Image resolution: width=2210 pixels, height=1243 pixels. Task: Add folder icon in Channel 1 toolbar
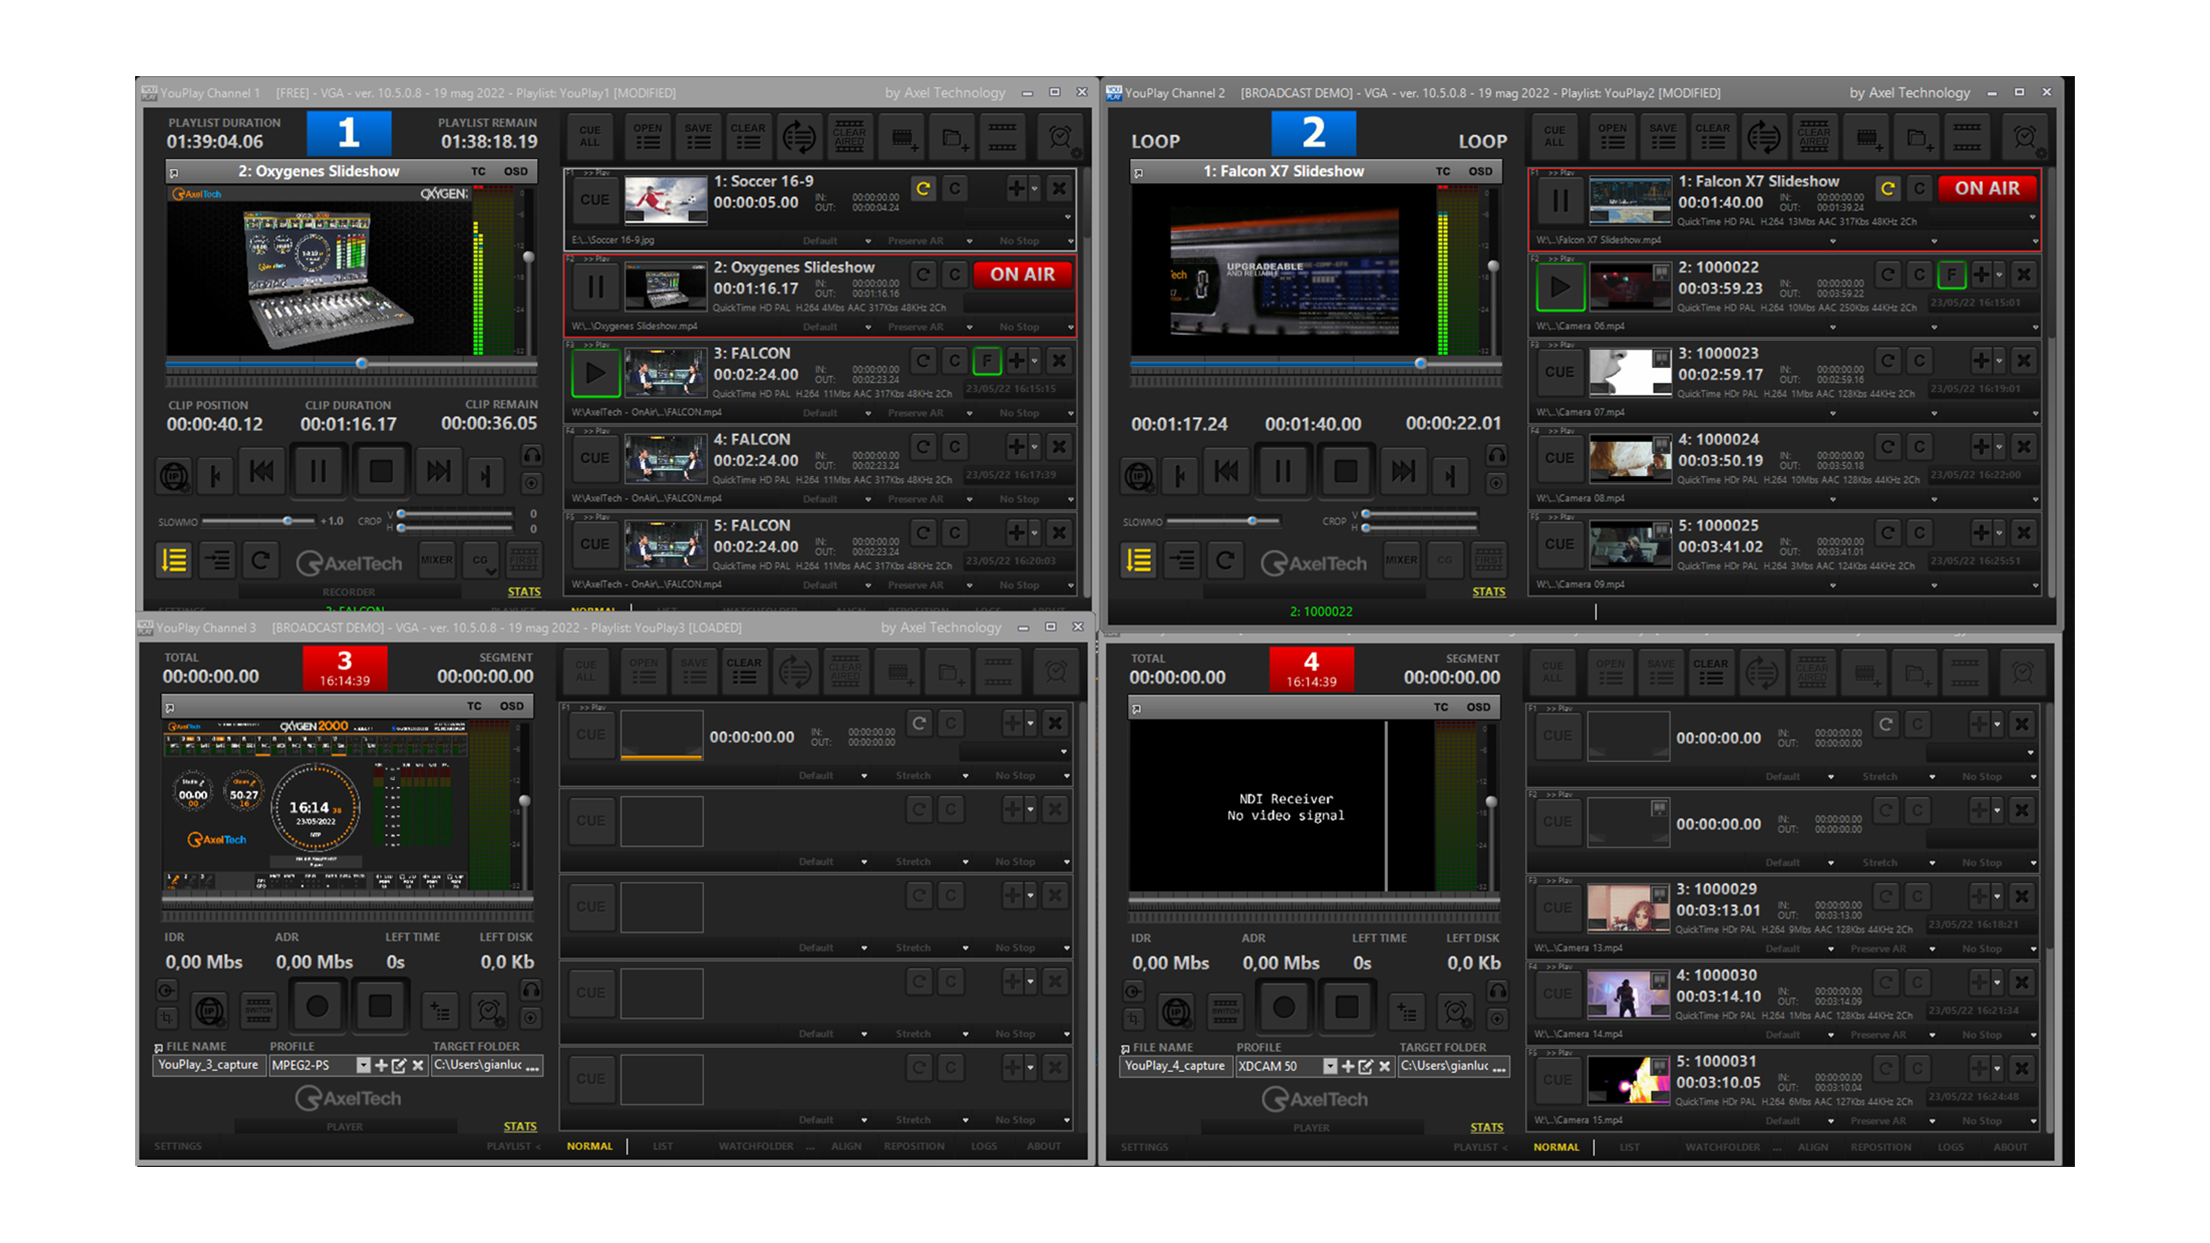point(951,138)
